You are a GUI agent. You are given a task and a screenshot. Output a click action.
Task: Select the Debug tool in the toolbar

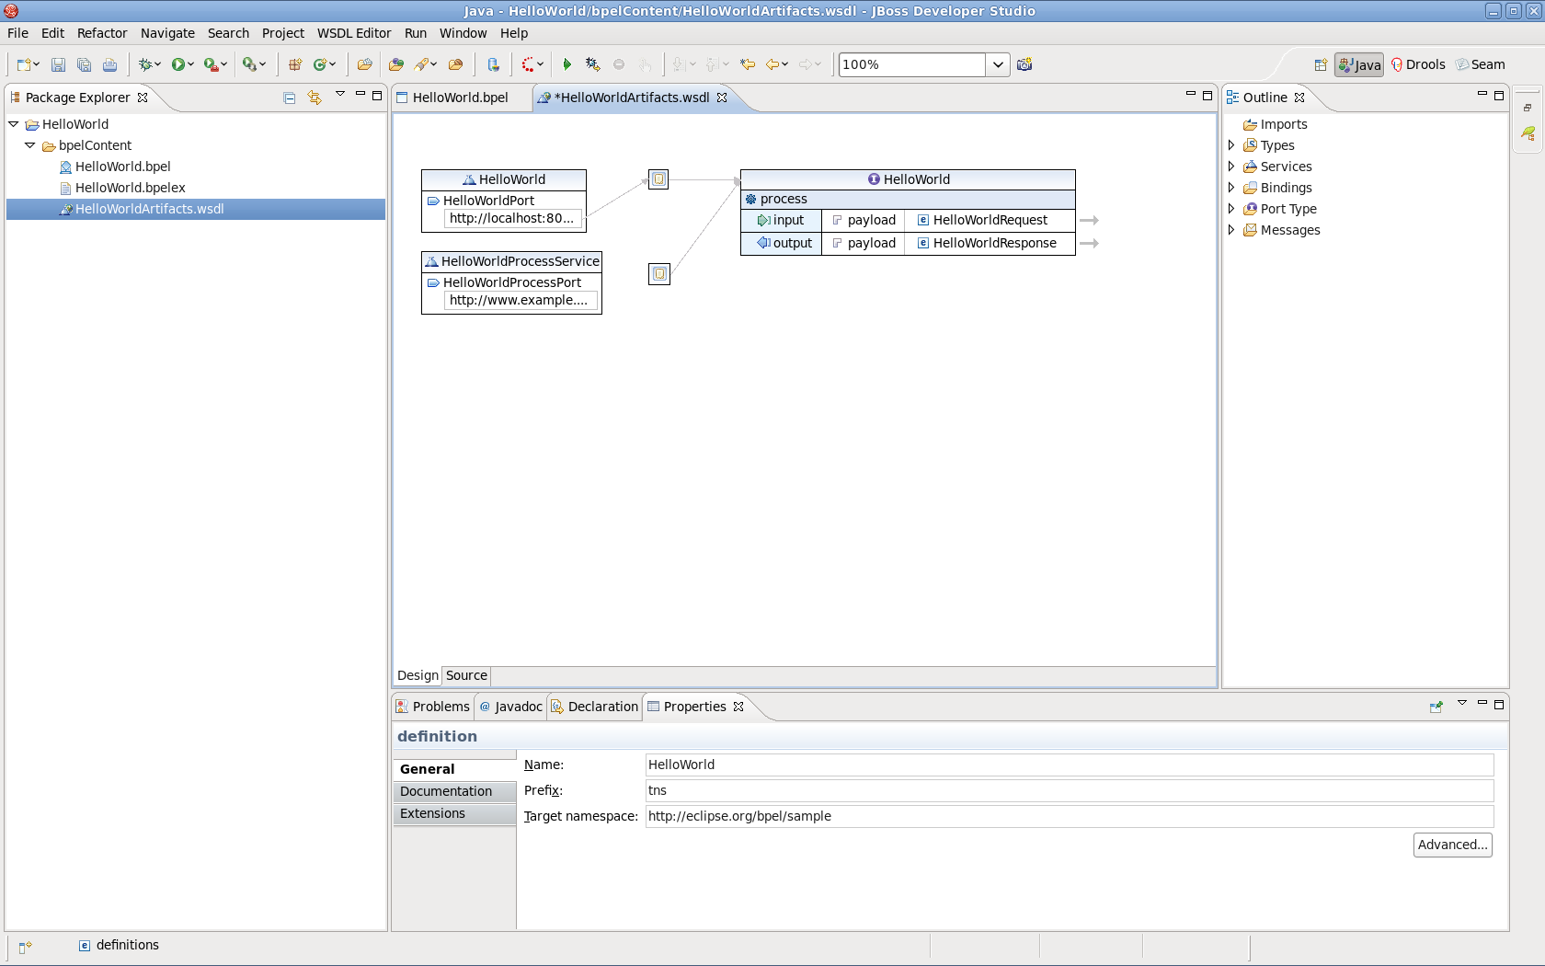(x=145, y=64)
